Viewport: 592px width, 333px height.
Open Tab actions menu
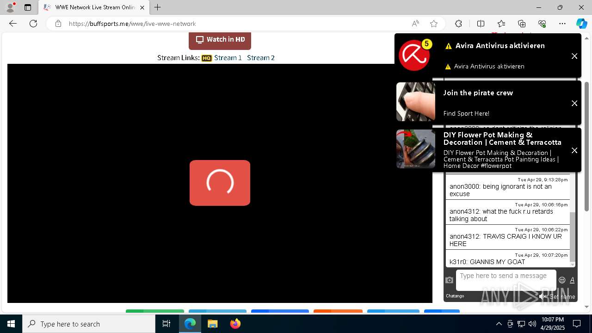point(28,7)
